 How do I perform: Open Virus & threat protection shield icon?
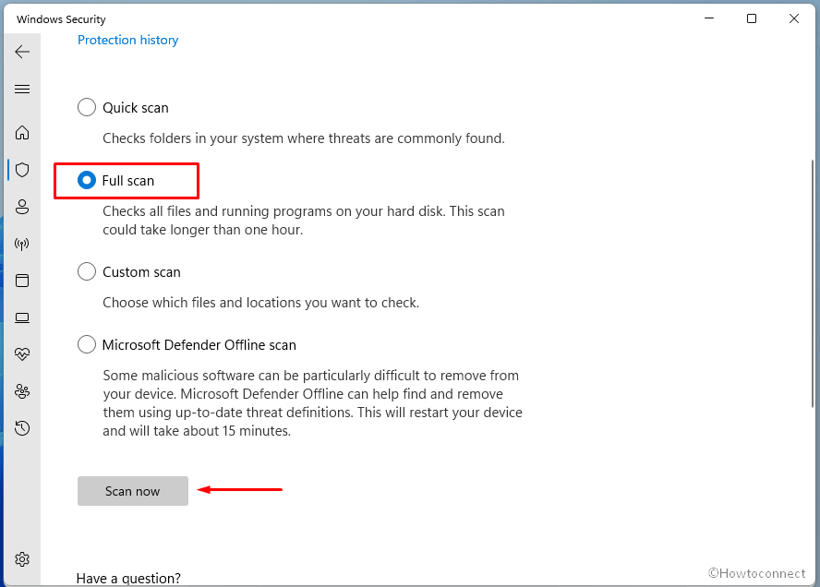point(22,170)
